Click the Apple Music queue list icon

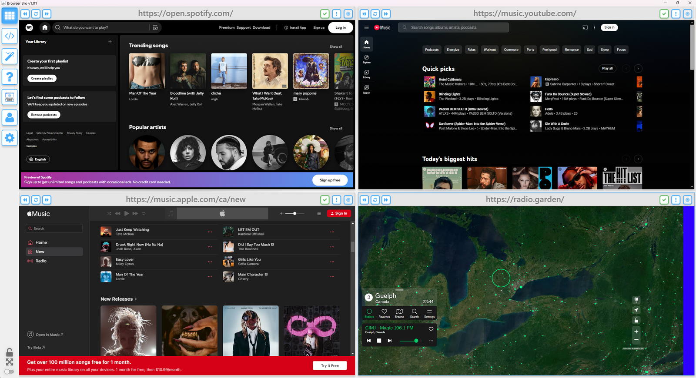tap(319, 213)
